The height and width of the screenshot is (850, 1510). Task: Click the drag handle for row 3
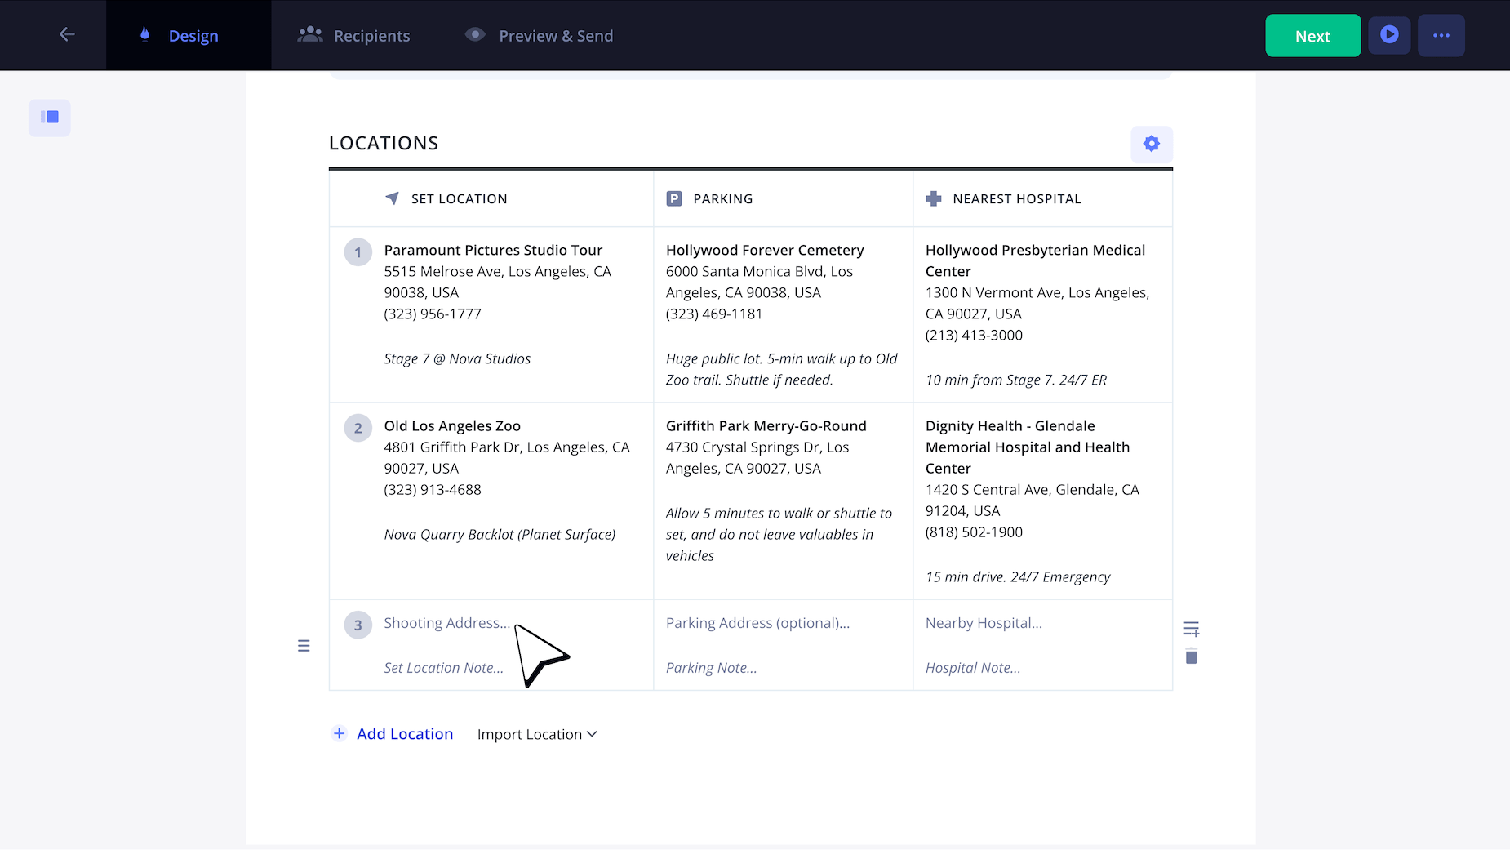point(304,646)
